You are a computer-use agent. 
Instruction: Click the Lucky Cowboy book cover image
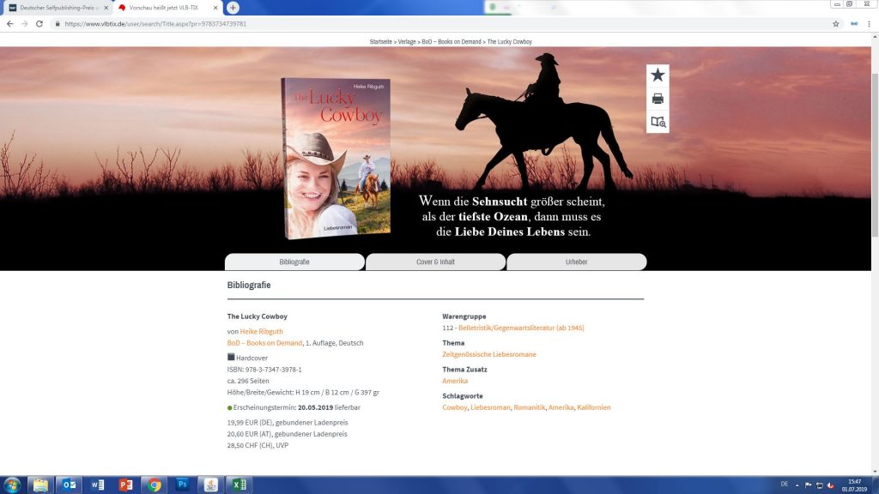tap(336, 158)
